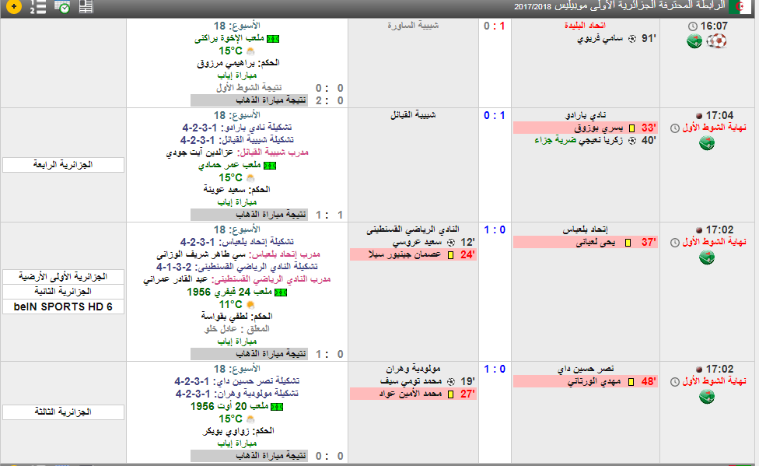Click the stadium pitch icon beside ملعب 20 أوت 1956
Screen dimensions: 759x466
point(277,407)
